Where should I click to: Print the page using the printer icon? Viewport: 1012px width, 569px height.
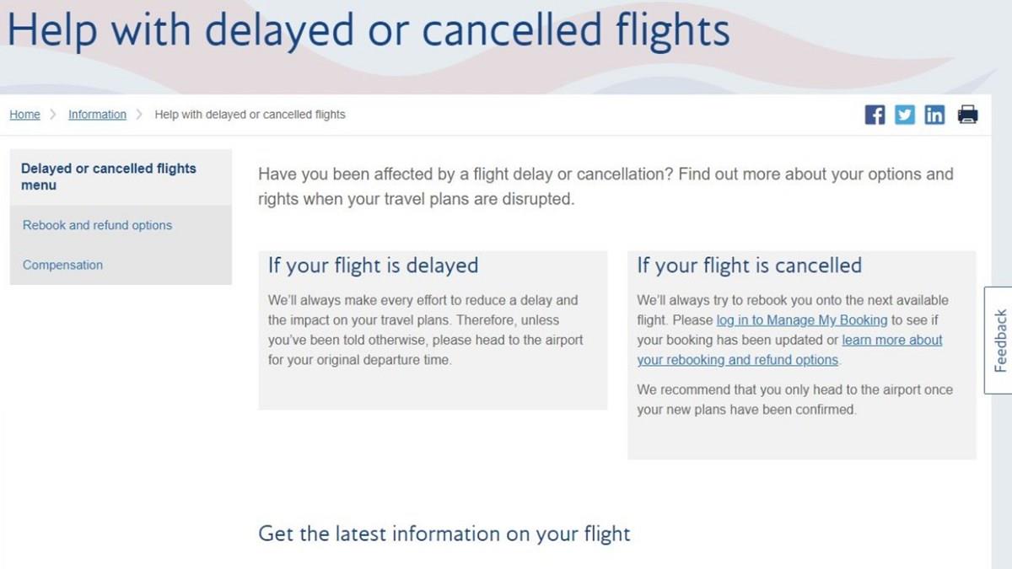point(967,115)
